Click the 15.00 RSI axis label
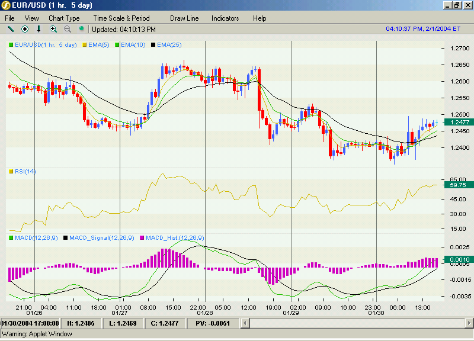474x341 pixels. click(x=458, y=229)
